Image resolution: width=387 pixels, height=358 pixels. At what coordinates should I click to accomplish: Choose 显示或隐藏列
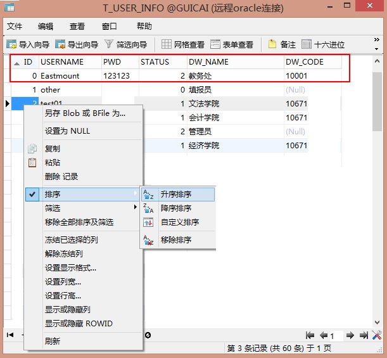coord(68,310)
